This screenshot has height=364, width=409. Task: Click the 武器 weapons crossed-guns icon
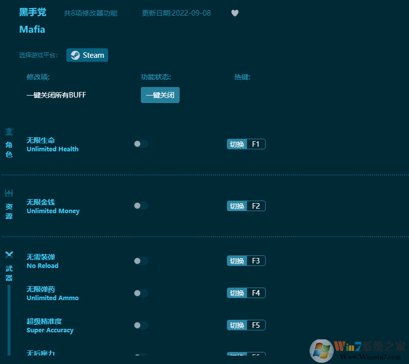[9, 254]
